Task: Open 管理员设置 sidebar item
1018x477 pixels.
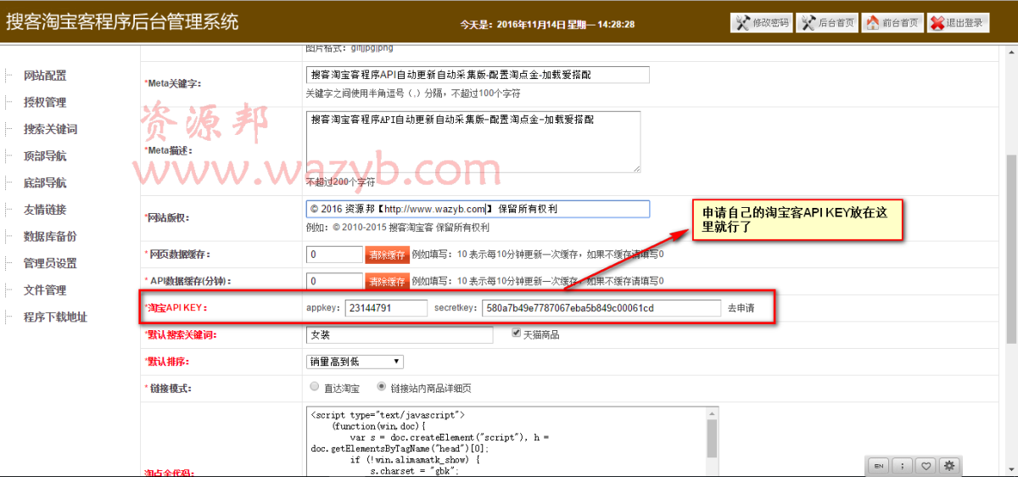Action: pyautogui.click(x=50, y=263)
